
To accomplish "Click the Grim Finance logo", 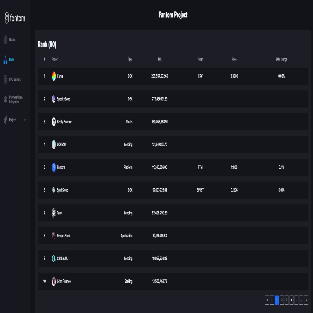I will point(53,281).
